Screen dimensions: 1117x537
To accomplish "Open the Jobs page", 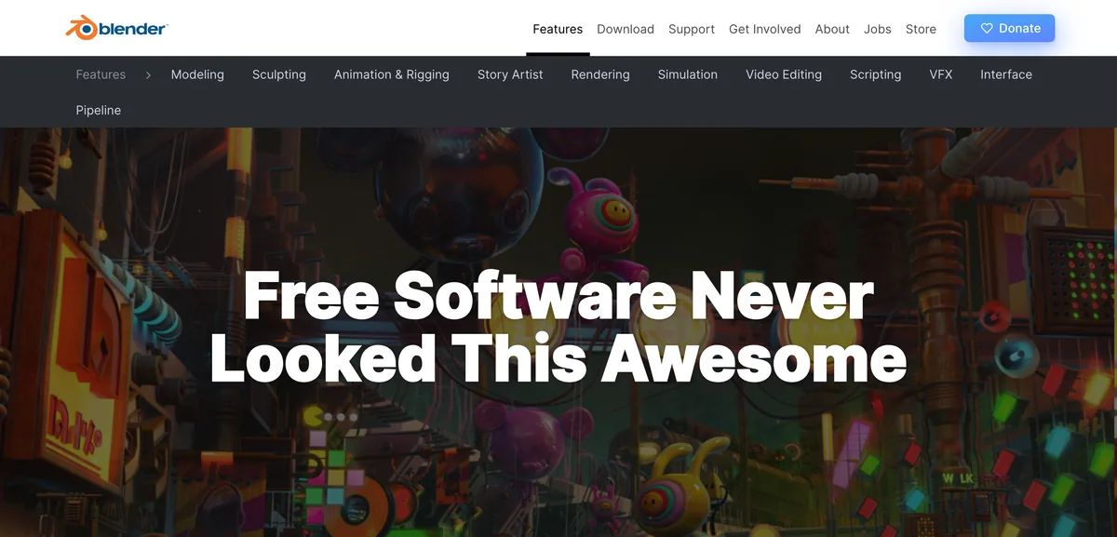I will click(x=878, y=29).
